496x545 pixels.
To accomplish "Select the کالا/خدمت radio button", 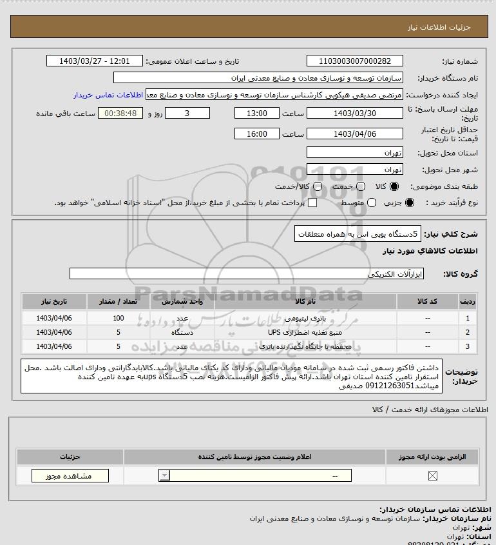I will [x=317, y=186].
